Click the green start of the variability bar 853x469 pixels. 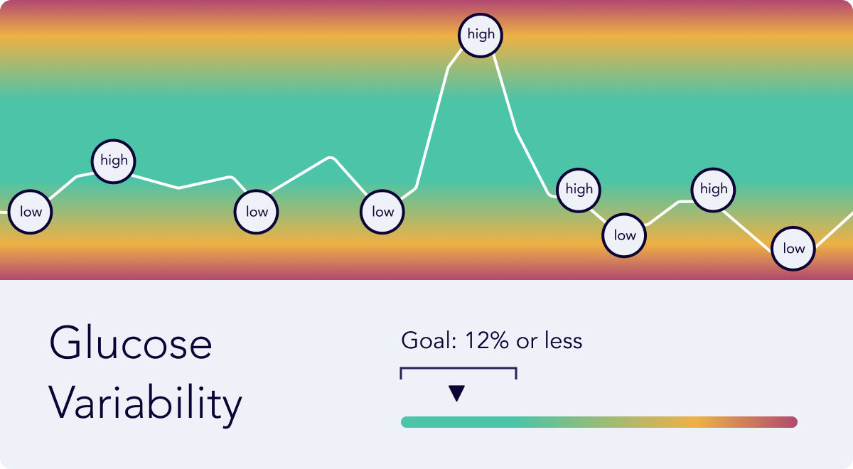coord(426,422)
